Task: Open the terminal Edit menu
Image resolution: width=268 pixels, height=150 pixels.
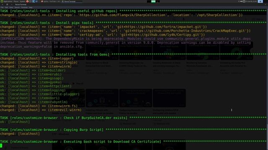Action: [7, 7]
